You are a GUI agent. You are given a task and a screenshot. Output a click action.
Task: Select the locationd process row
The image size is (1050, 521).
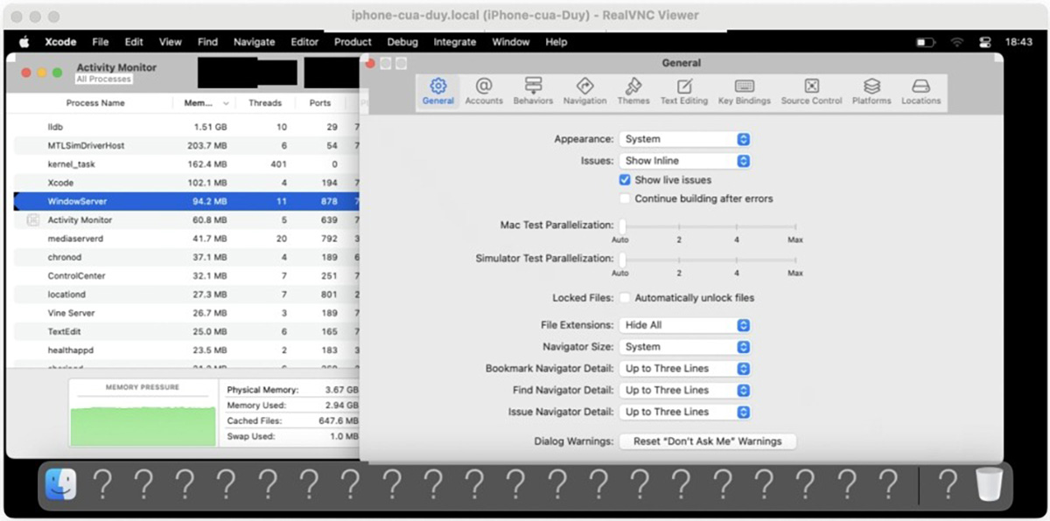pyautogui.click(x=187, y=295)
